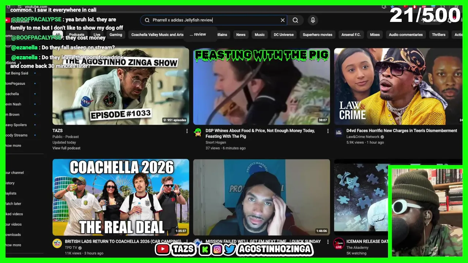The height and width of the screenshot is (263, 468).
Task: Open Watch later in sidebar
Action: 13,203
